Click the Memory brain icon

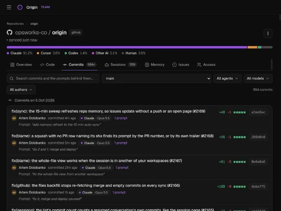[147, 65]
